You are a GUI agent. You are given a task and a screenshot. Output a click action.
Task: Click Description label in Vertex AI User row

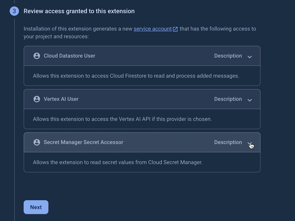tap(228, 99)
